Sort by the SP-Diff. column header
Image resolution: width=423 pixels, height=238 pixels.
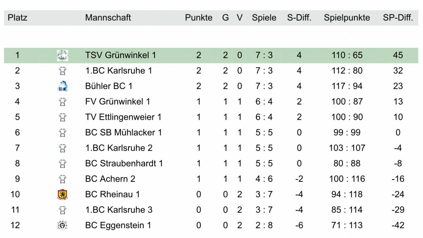[397, 18]
